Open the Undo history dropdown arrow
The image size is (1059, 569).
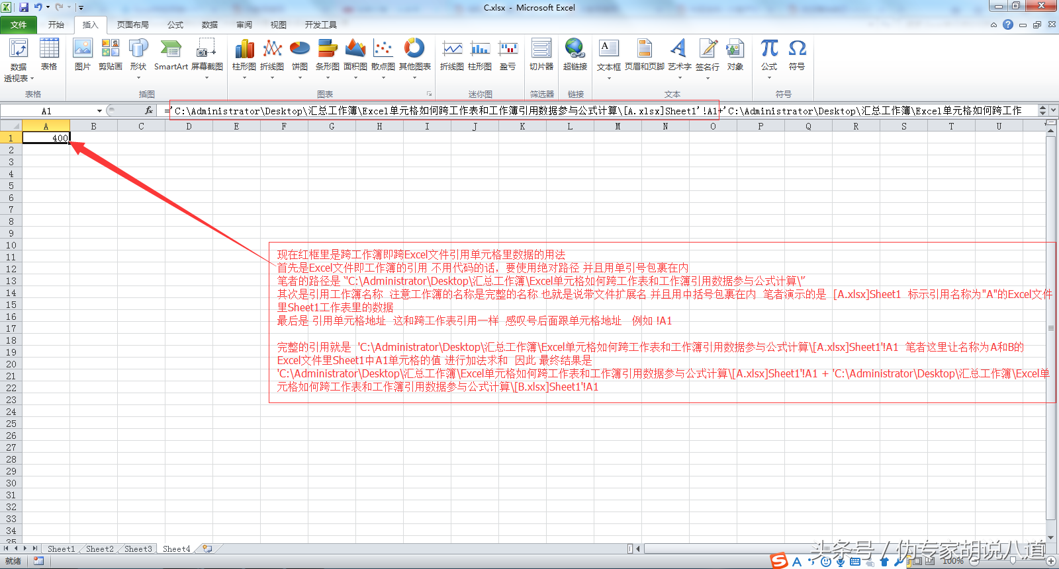point(48,7)
